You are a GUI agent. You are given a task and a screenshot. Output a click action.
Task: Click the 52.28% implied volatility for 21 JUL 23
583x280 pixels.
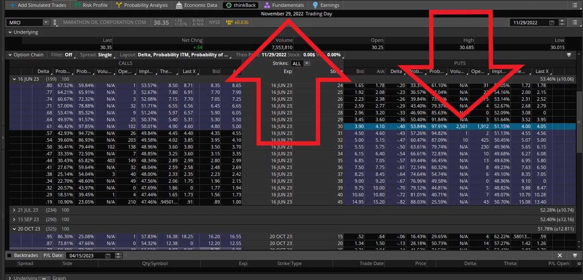556,210
